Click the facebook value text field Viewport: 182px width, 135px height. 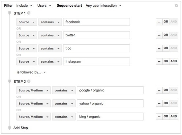[x=97, y=22]
